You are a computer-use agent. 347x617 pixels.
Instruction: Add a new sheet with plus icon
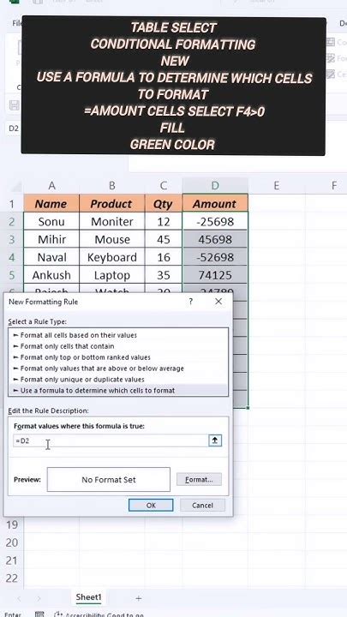(138, 598)
